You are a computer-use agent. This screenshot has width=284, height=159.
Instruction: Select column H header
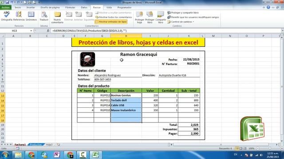[x=126, y=36]
